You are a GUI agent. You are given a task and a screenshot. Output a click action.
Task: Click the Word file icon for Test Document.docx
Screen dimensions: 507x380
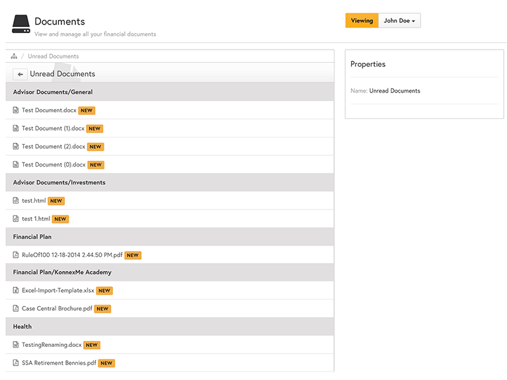[x=16, y=110]
